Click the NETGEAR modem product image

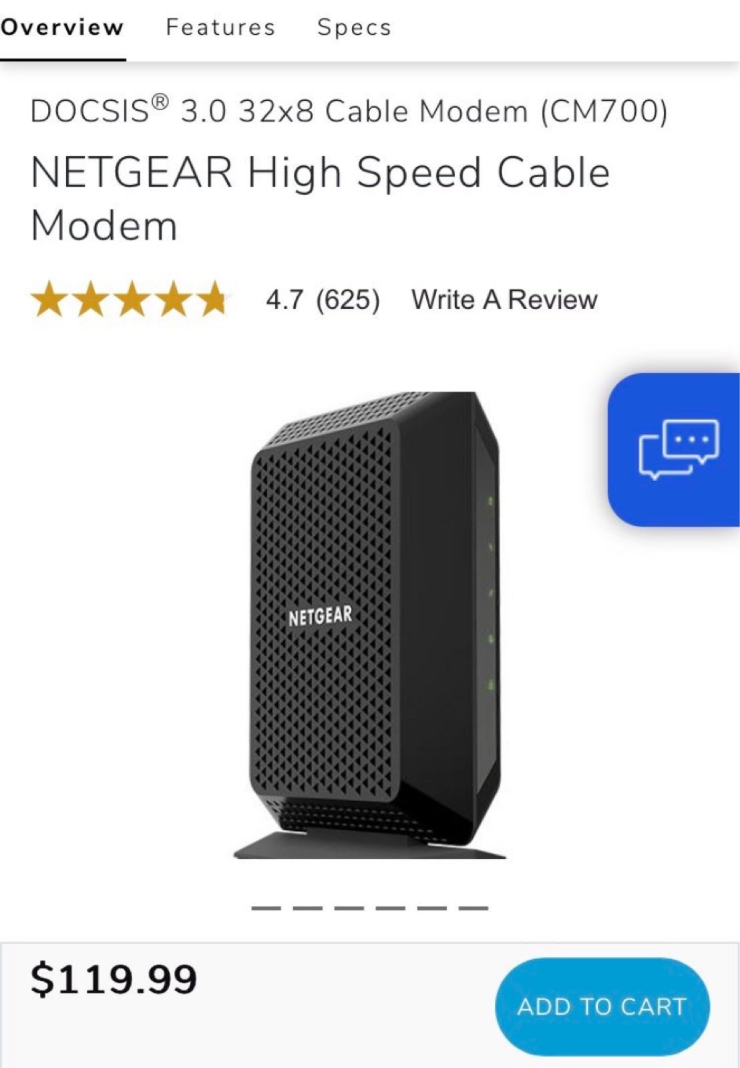click(x=371, y=625)
